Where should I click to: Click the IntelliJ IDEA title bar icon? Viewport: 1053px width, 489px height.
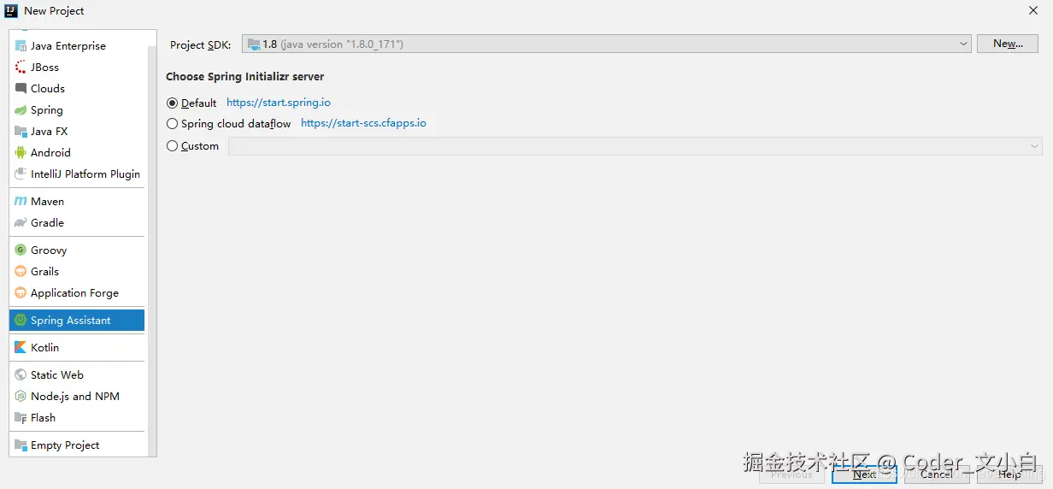pos(11,10)
